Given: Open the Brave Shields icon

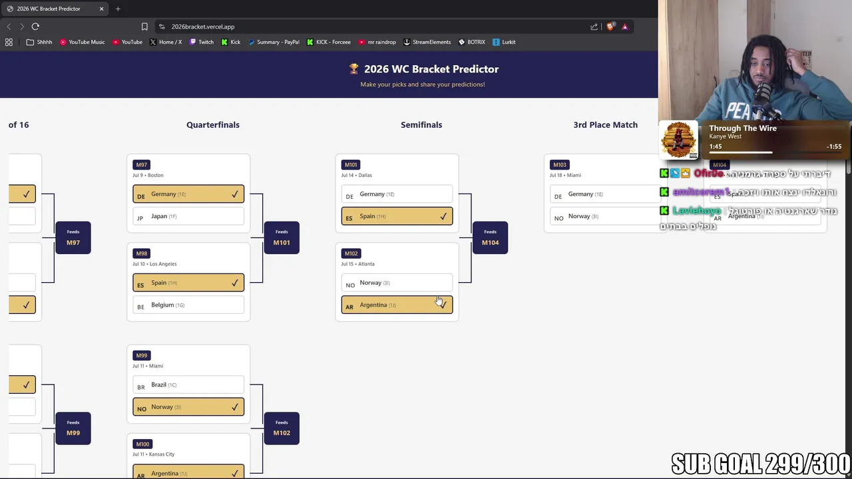Looking at the screenshot, I should point(610,27).
